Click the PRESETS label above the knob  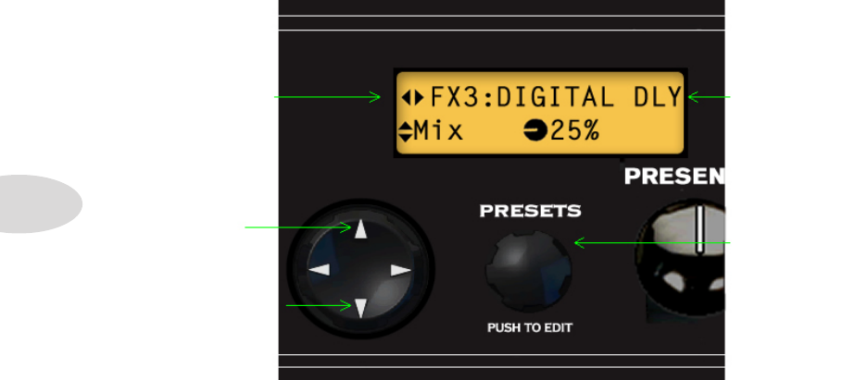click(530, 211)
